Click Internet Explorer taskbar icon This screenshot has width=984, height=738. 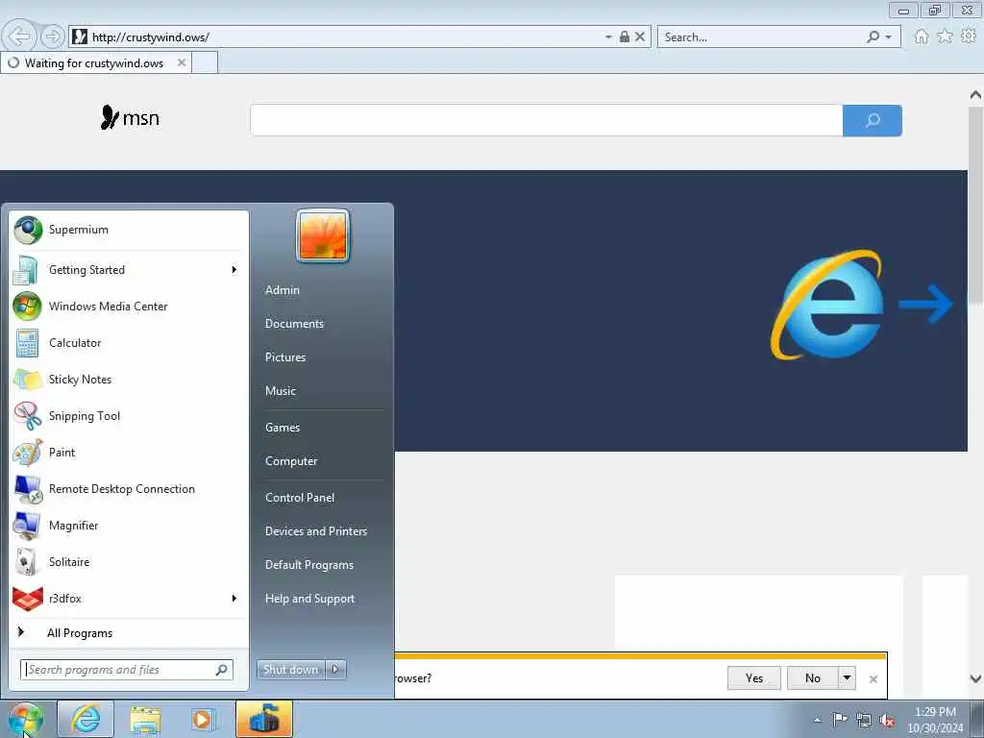86,719
